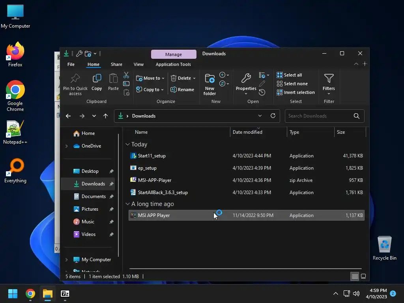Collapse the A long time ago group
This screenshot has width=404, height=303.
(x=127, y=204)
